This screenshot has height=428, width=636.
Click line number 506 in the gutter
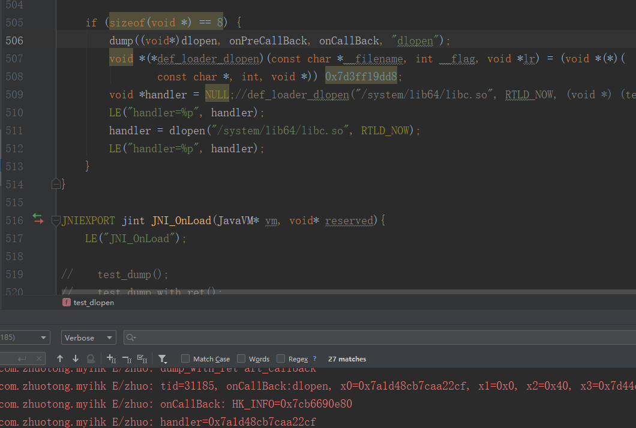click(x=14, y=41)
